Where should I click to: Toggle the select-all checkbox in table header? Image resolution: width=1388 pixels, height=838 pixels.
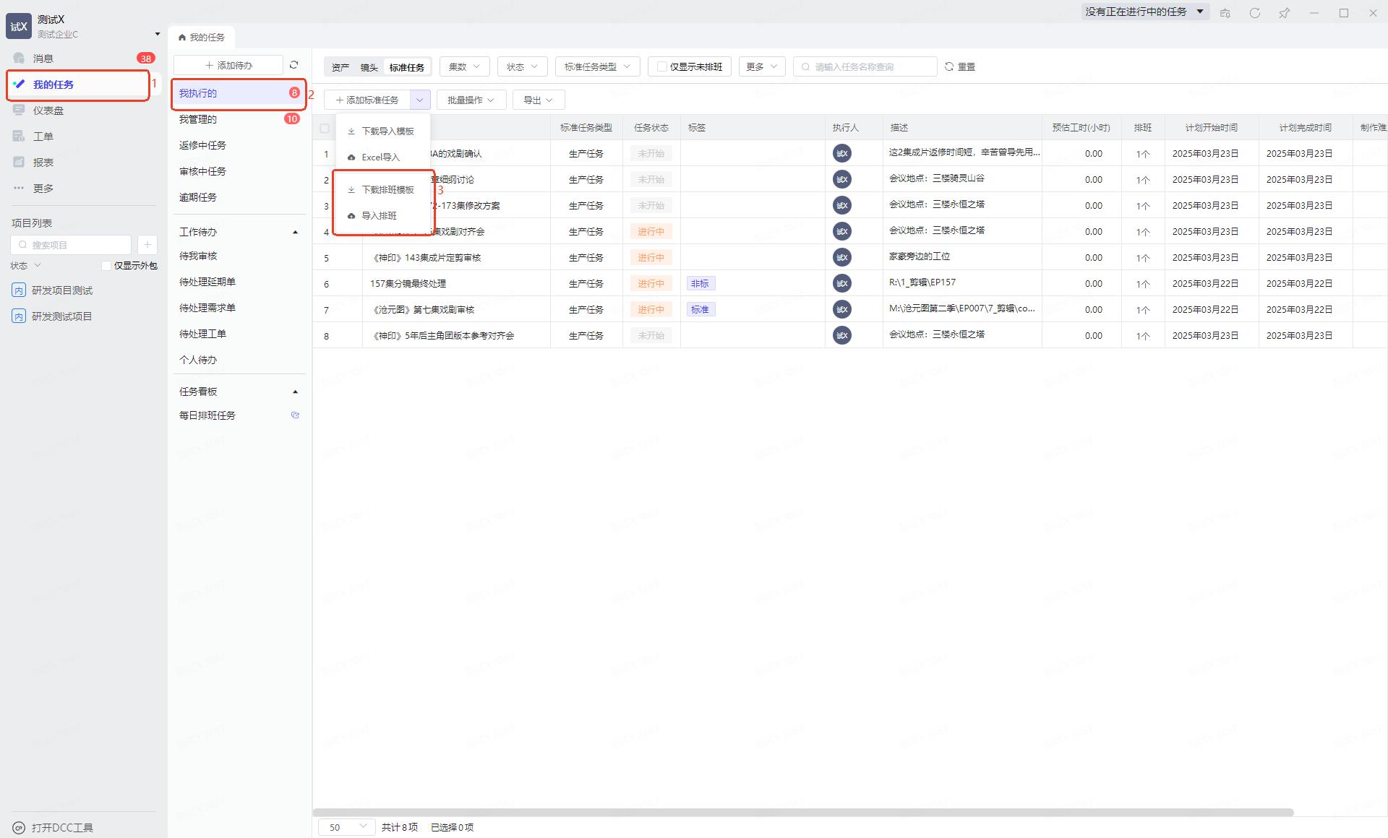pos(325,129)
